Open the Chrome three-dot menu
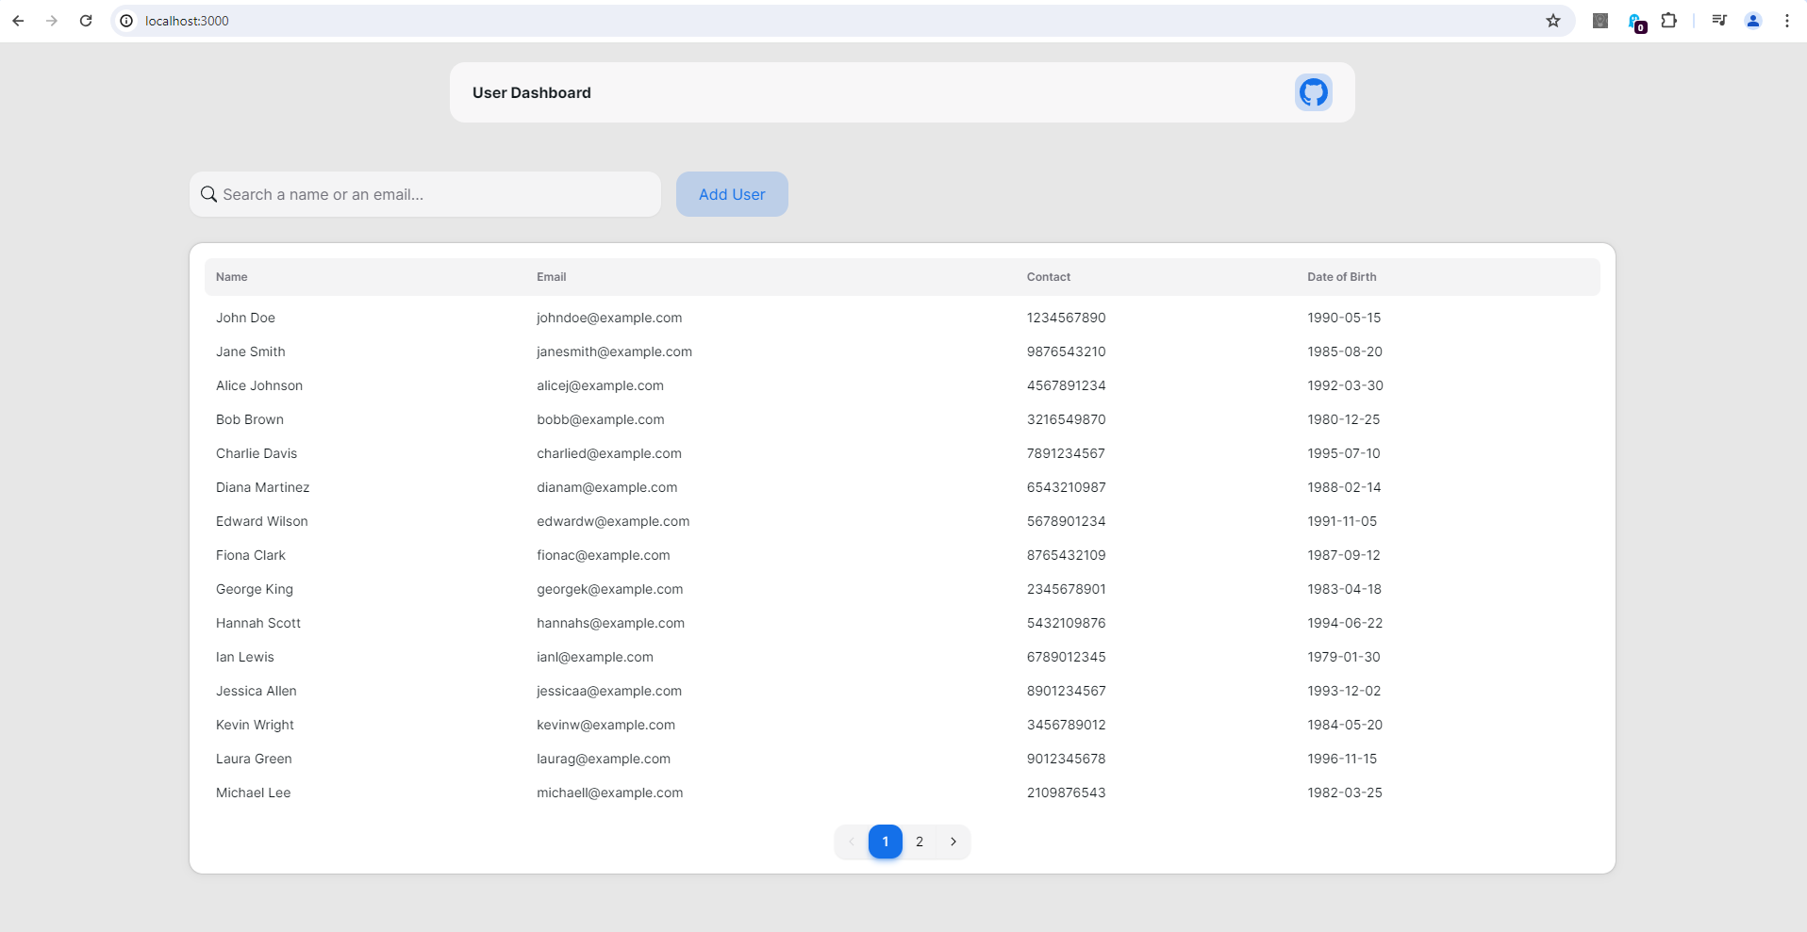This screenshot has height=932, width=1807. pos(1787,21)
